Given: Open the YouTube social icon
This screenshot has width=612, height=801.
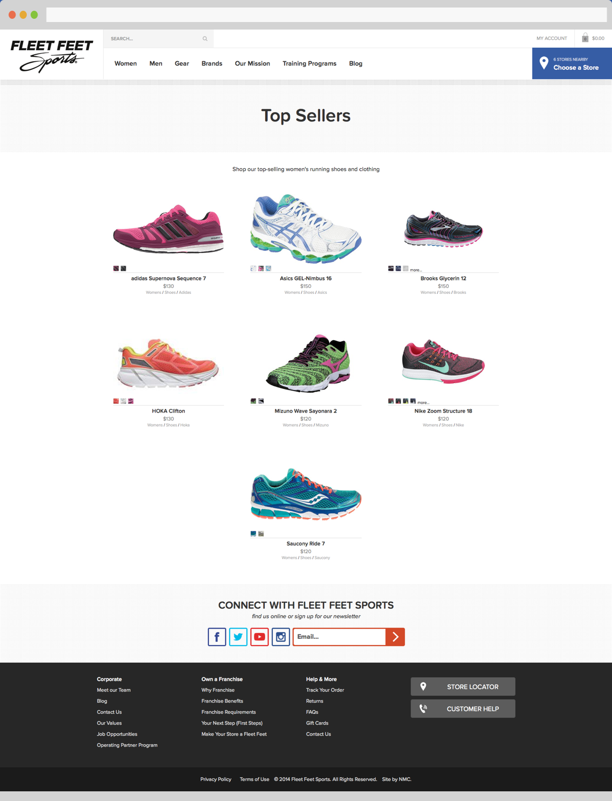Looking at the screenshot, I should tap(259, 637).
